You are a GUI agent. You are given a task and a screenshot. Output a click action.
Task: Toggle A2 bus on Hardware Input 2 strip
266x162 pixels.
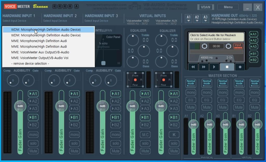[x=74, y=101]
